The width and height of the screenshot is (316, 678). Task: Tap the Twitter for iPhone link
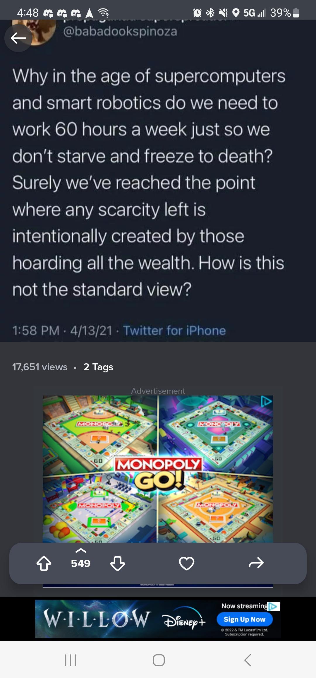pos(174,331)
